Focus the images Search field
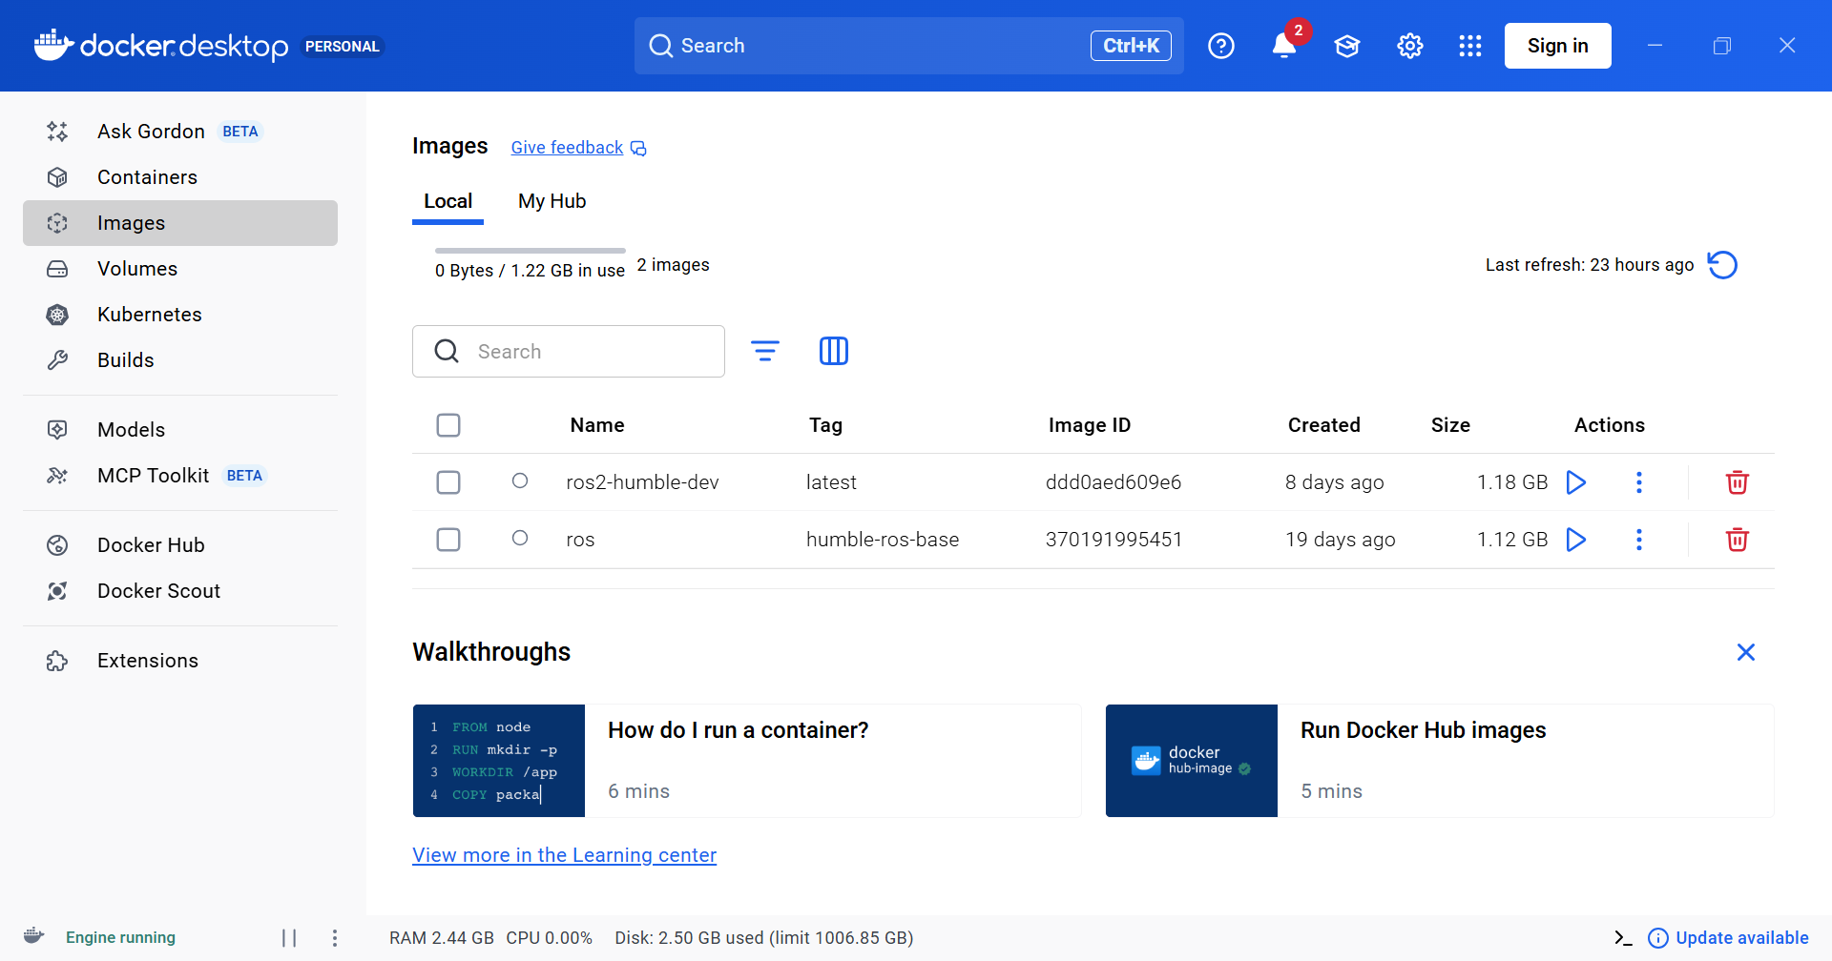 (x=582, y=351)
